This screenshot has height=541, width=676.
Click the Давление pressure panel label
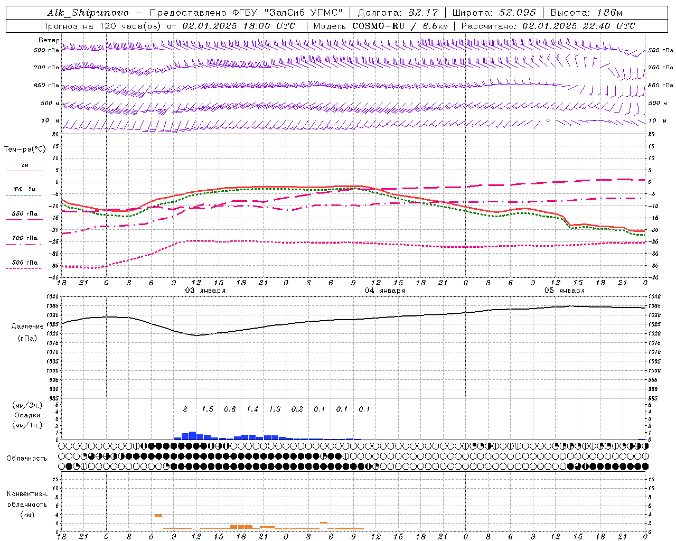tap(27, 327)
